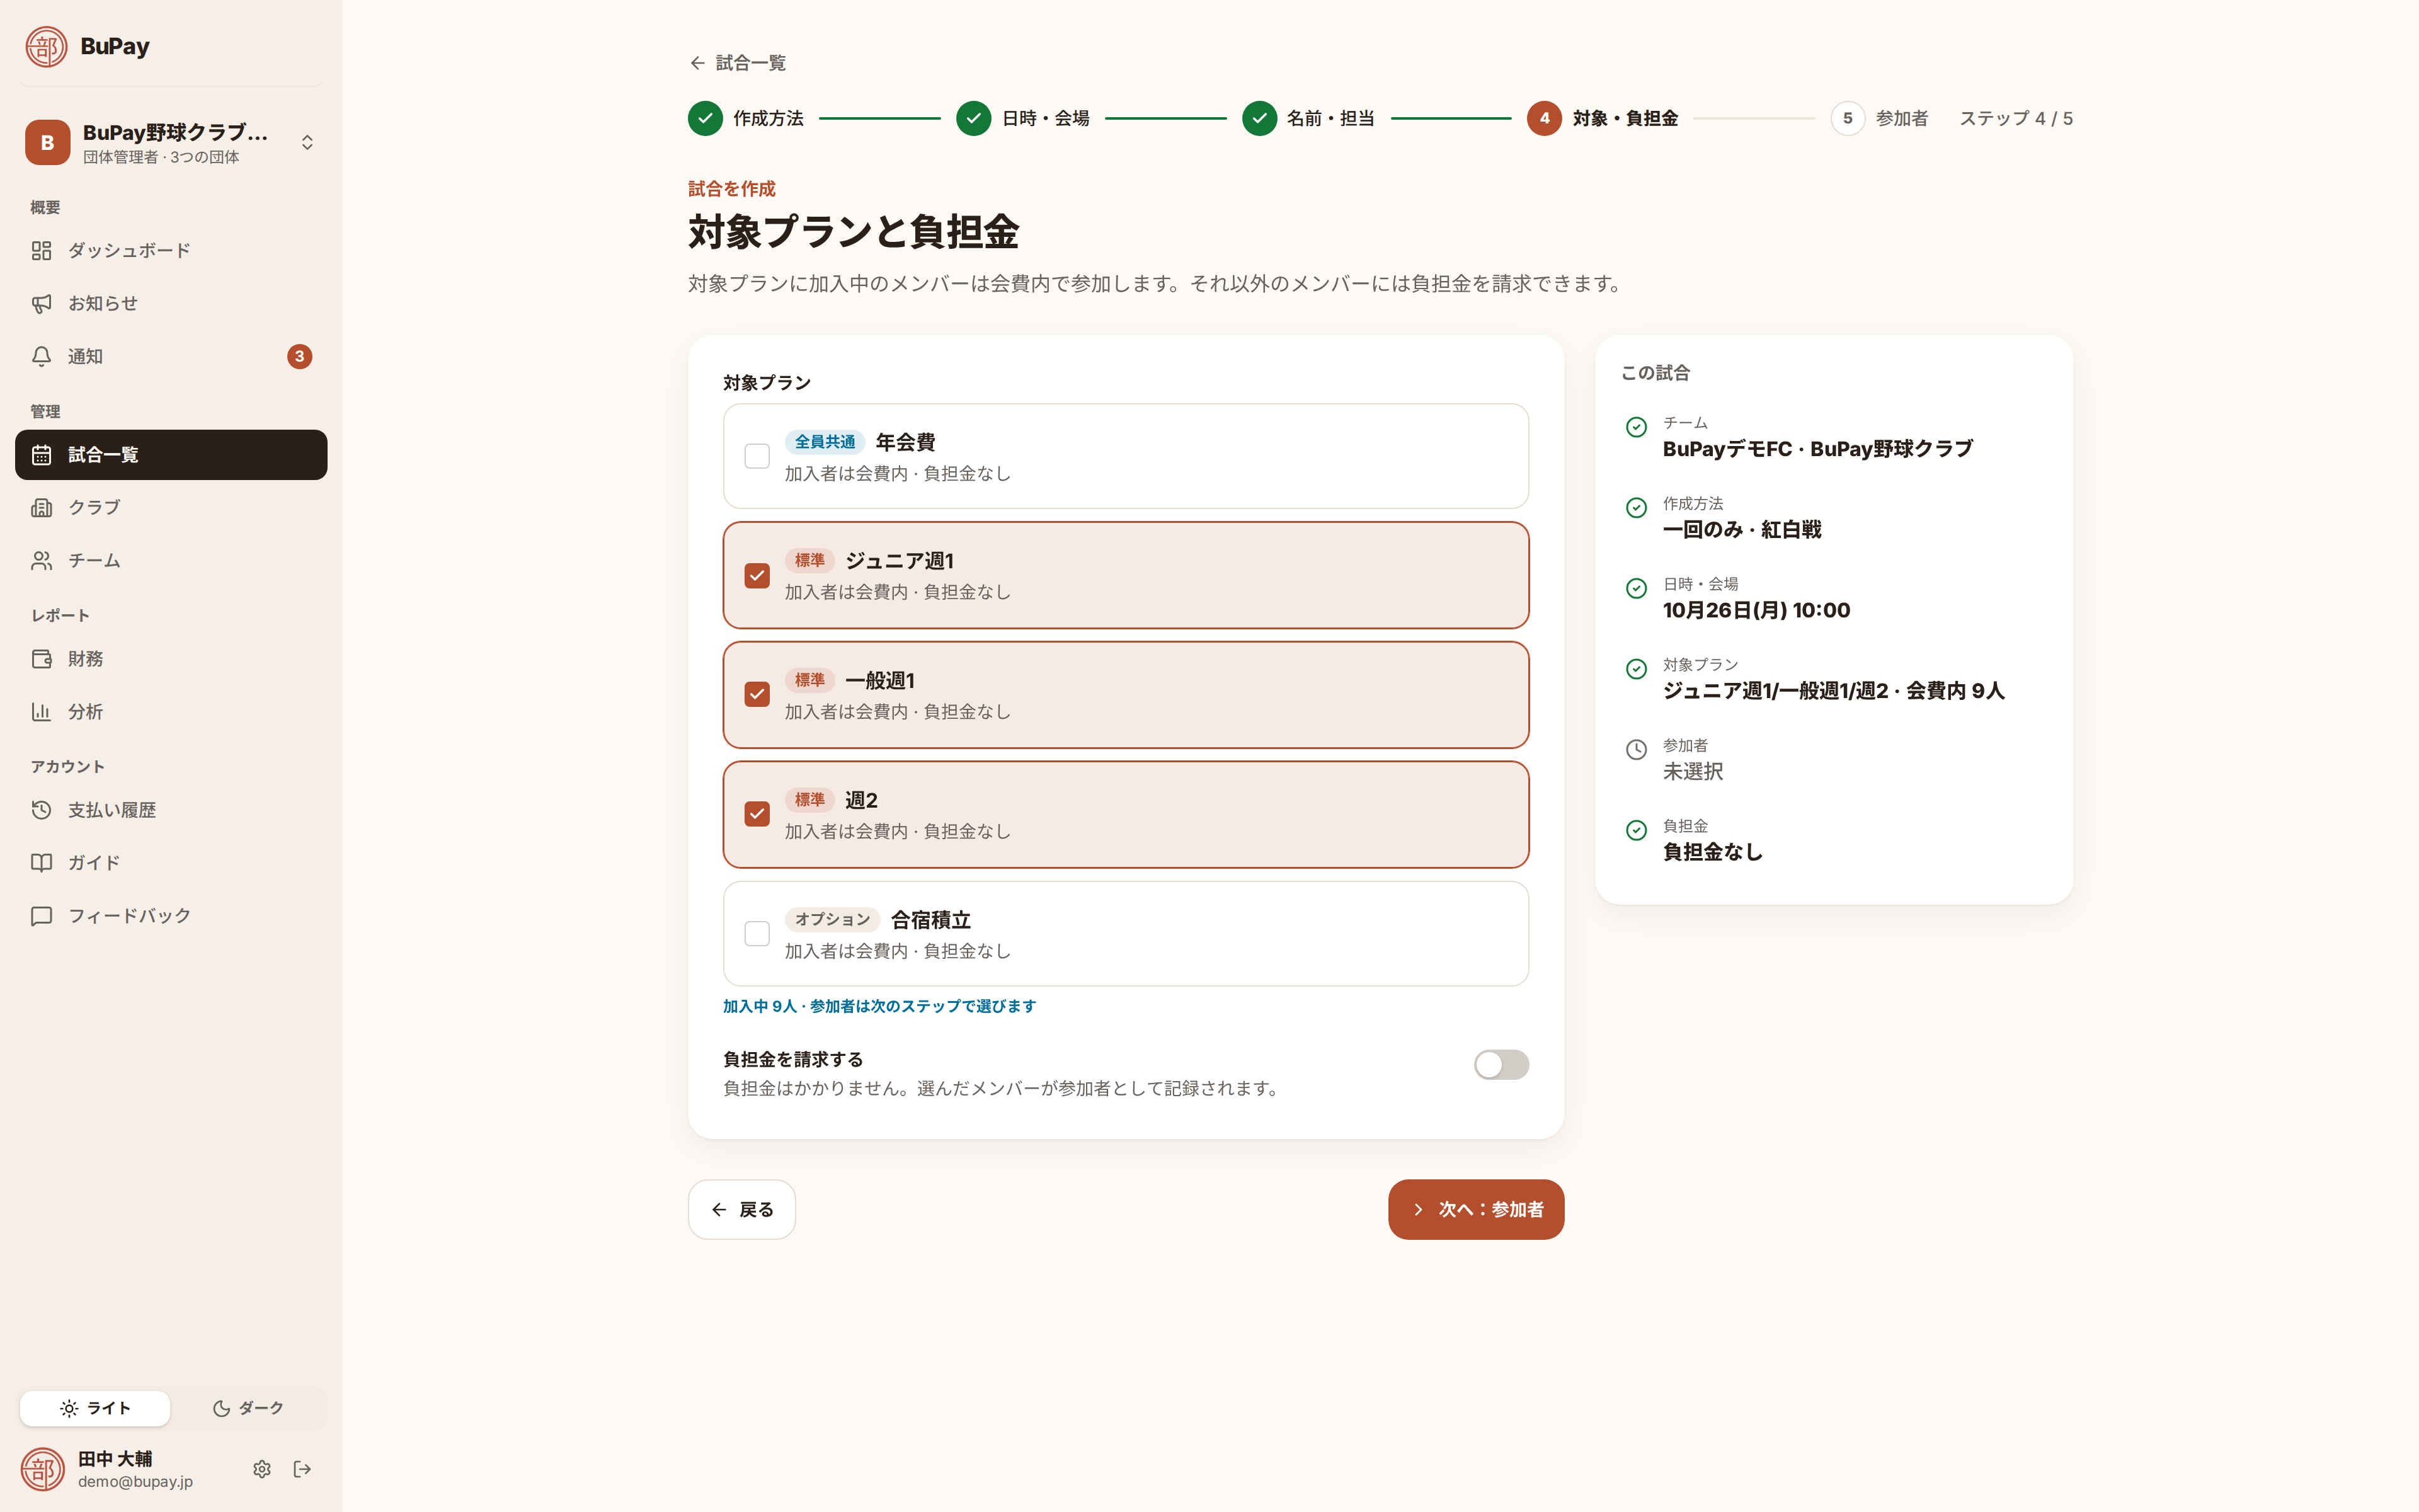Viewport: 2419px width, 1512px height.
Task: Click the 支払い履歴 history icon
Action: pos(41,810)
